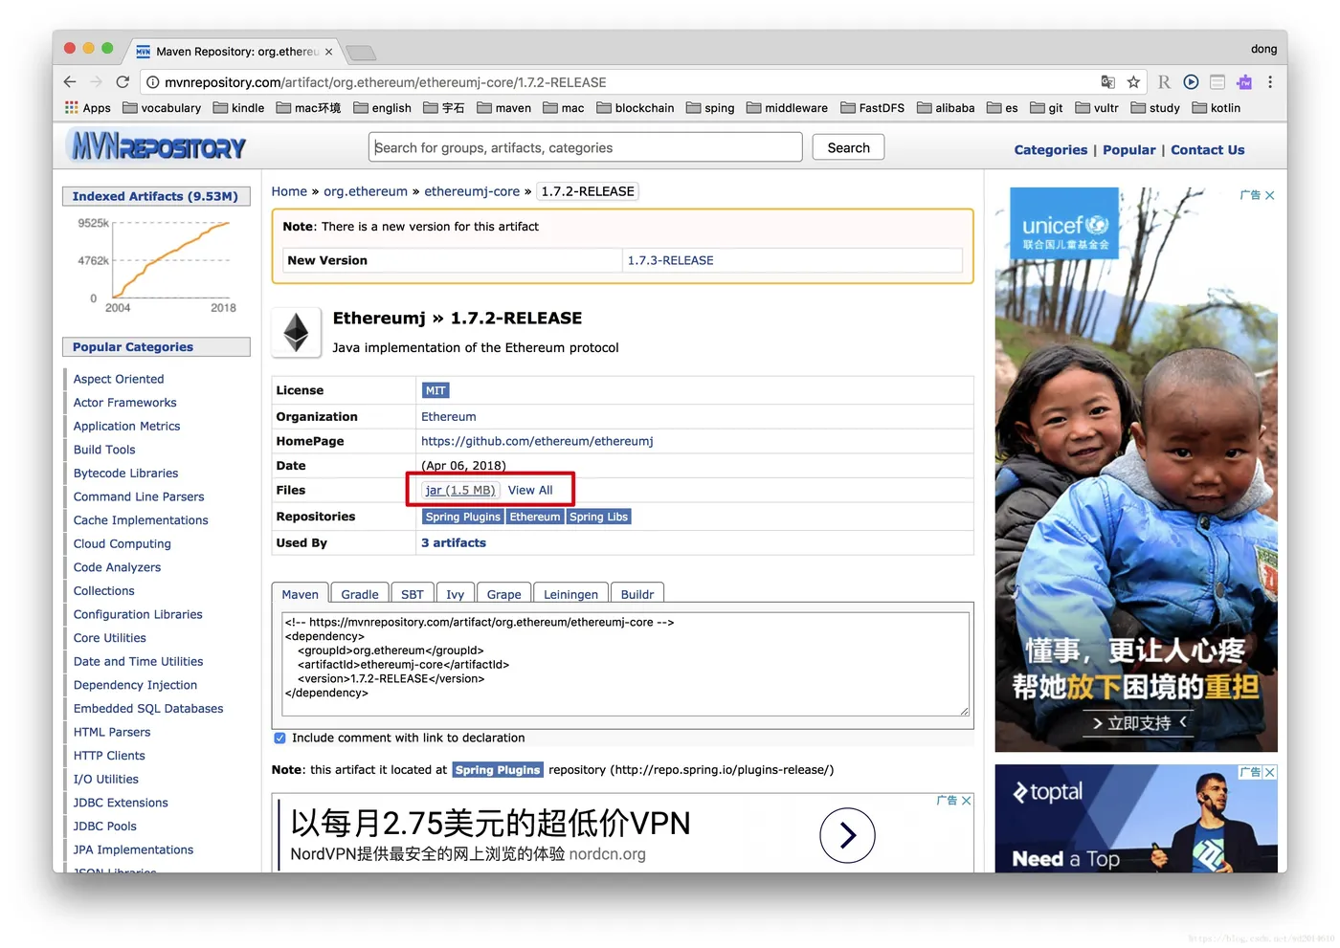Click ethereumj-core in the breadcrumb
This screenshot has width=1340, height=948.
pyautogui.click(x=472, y=191)
